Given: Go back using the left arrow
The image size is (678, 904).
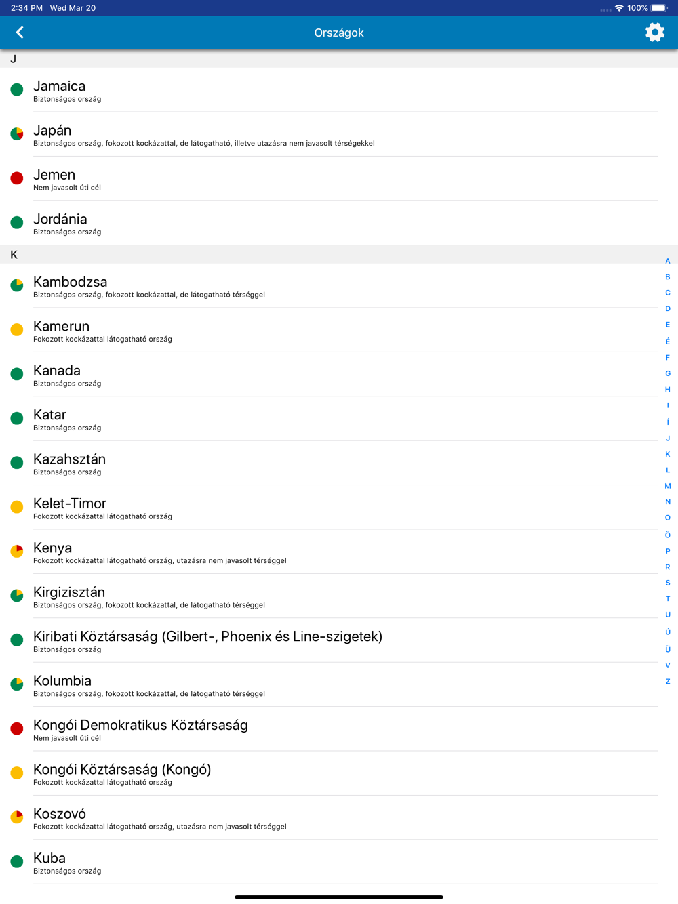Looking at the screenshot, I should click(20, 33).
